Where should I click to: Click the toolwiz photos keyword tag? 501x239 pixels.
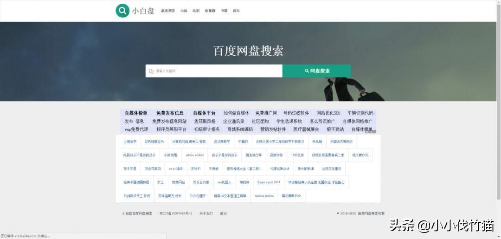(x=264, y=196)
